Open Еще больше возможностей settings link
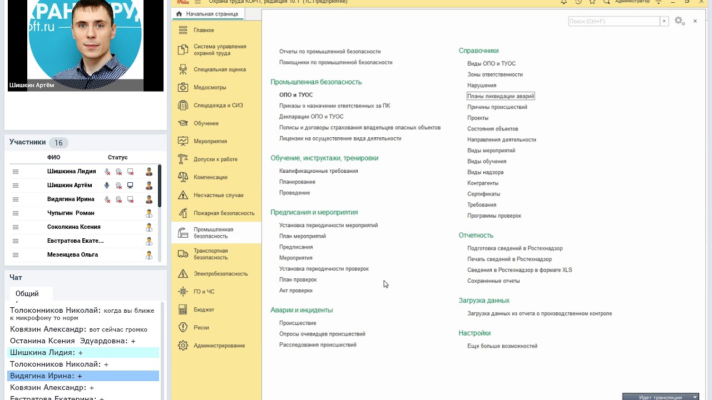712x400 pixels. pos(502,346)
